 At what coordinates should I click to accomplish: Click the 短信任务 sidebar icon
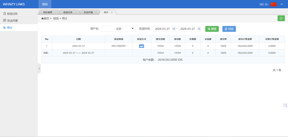tap(5, 13)
